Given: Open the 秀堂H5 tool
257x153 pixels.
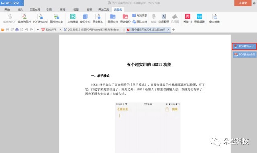Looking at the screenshot, I should (188, 18).
